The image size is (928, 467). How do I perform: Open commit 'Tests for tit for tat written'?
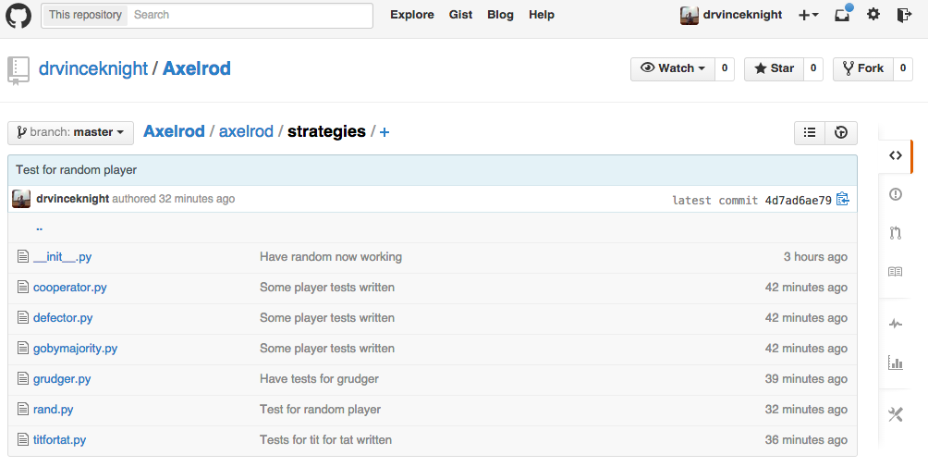[x=325, y=440]
